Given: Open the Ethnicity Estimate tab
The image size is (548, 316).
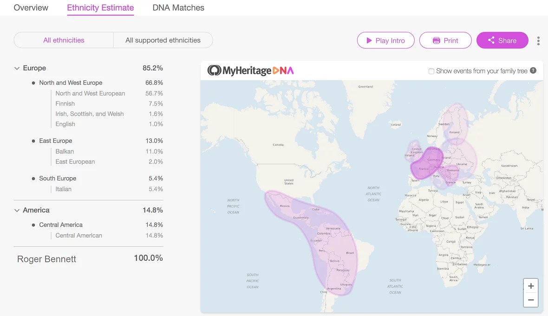Looking at the screenshot, I should [x=100, y=7].
